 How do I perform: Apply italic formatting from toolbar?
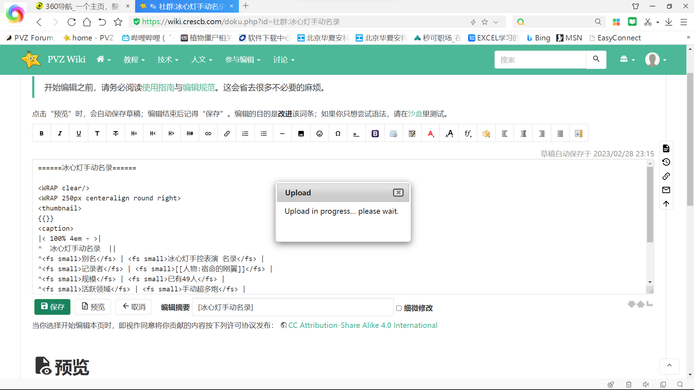tap(60, 134)
